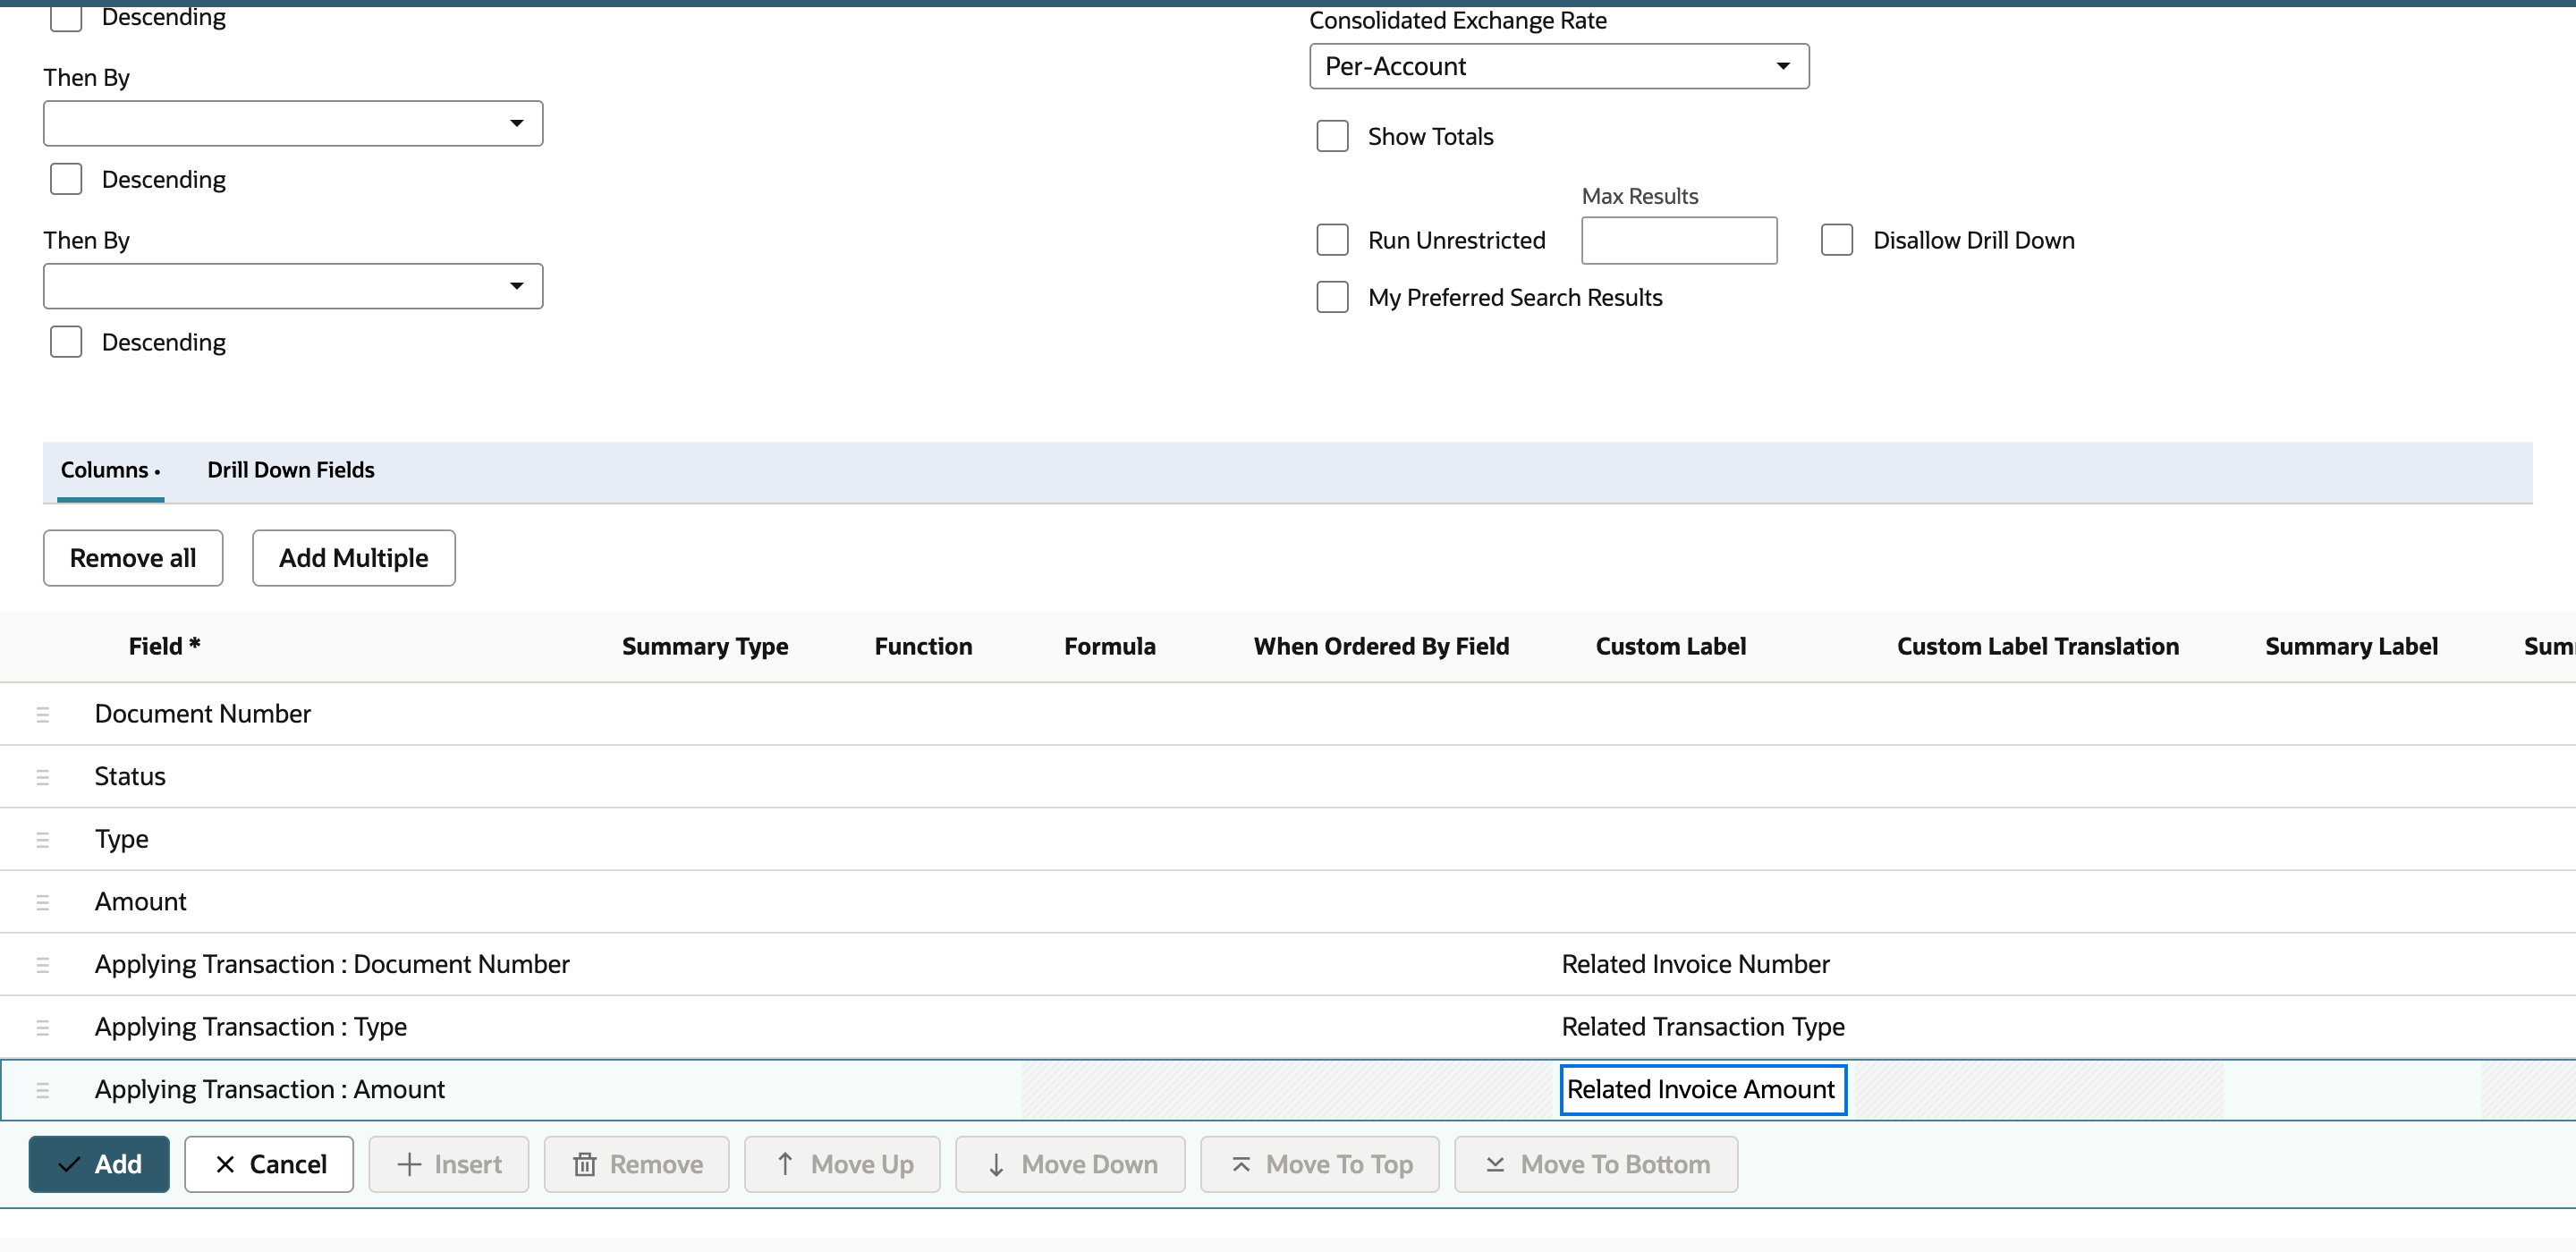2576x1252 pixels.
Task: Click Remove button with trash icon
Action: (636, 1164)
